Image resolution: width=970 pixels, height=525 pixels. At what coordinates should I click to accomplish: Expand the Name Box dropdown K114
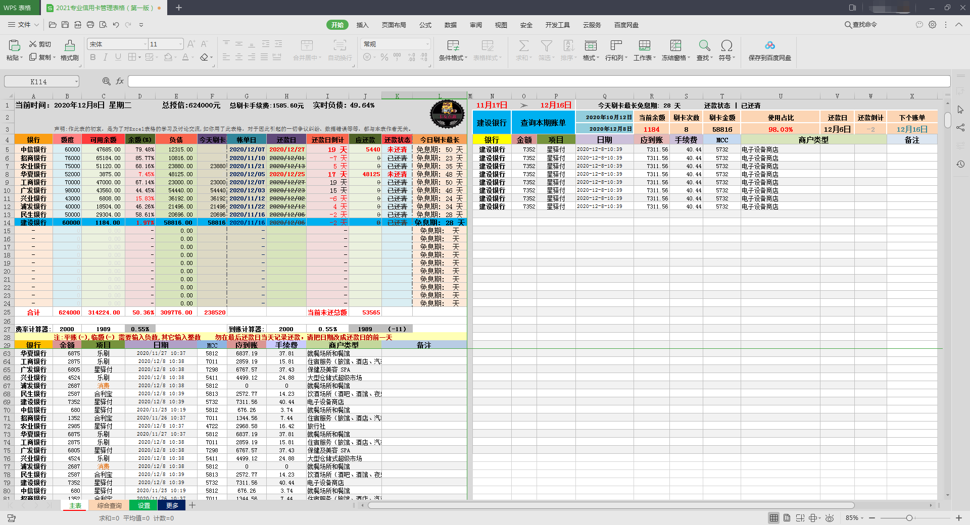pos(76,82)
